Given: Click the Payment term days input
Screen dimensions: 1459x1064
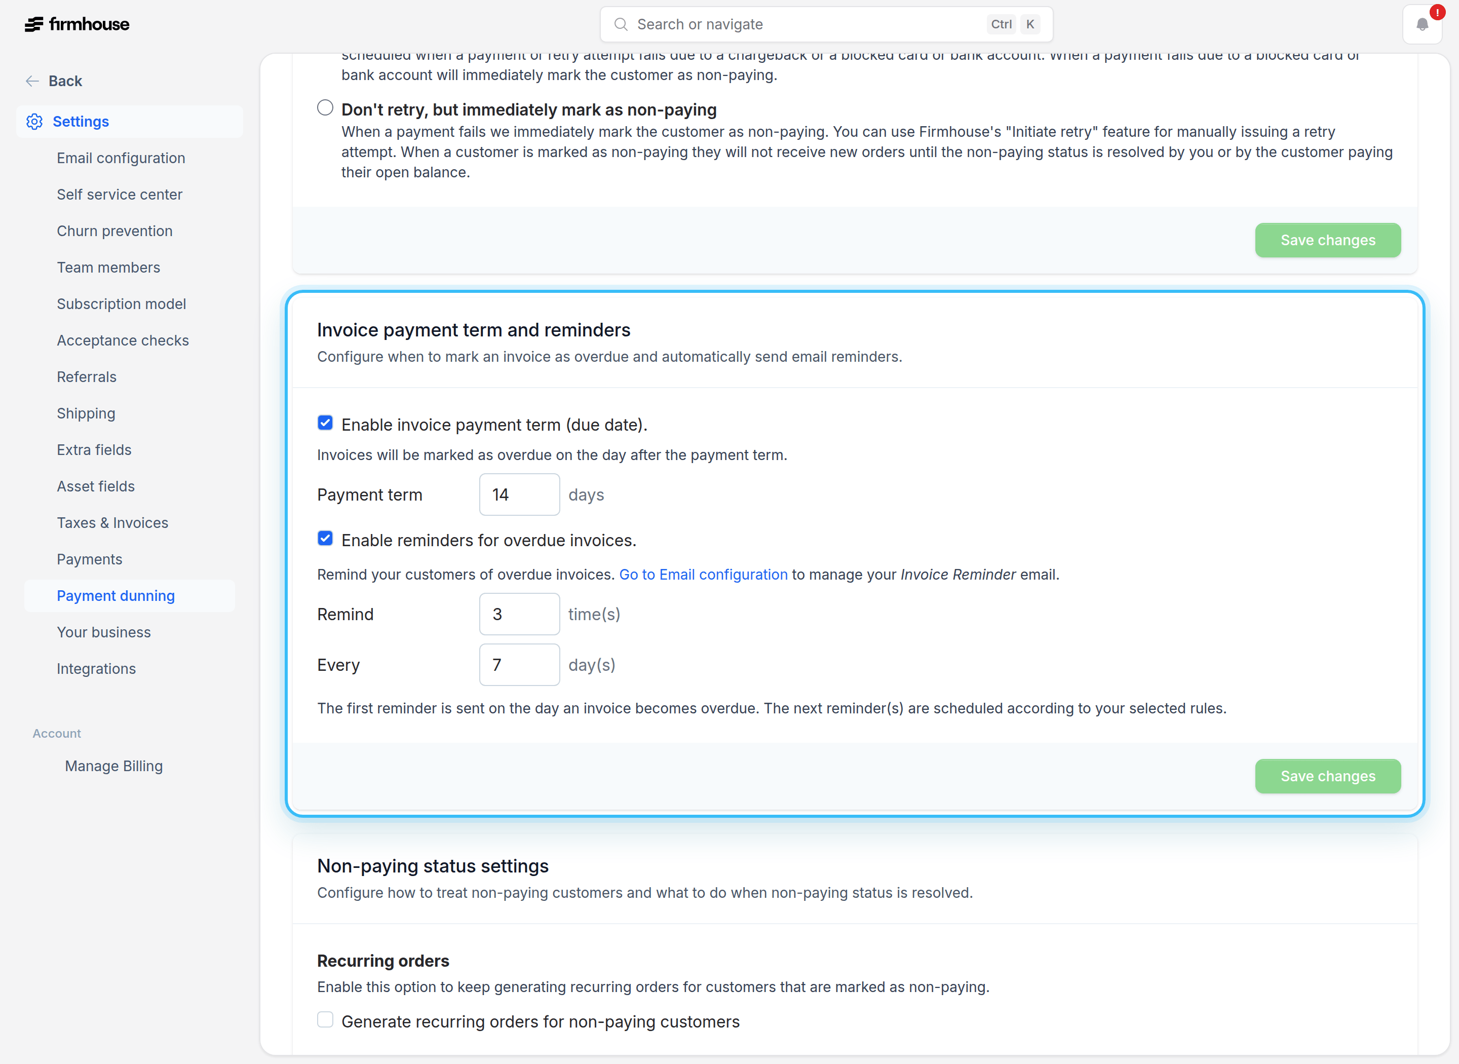Looking at the screenshot, I should tap(520, 495).
